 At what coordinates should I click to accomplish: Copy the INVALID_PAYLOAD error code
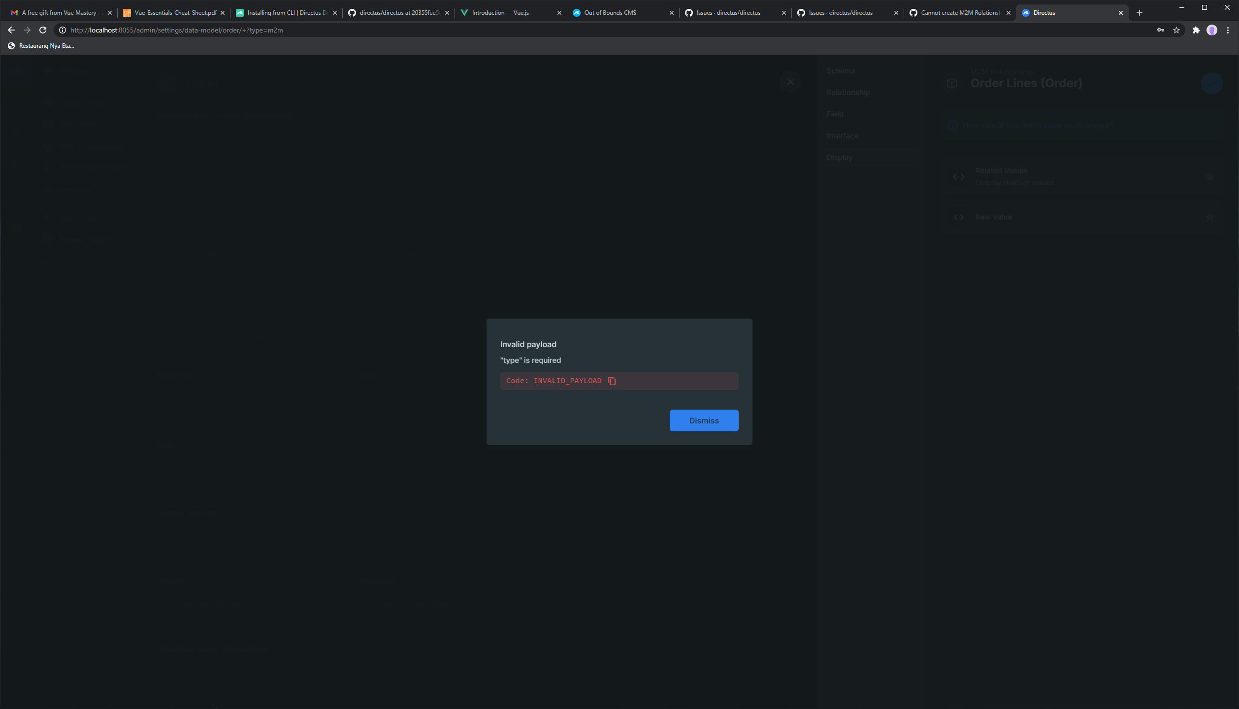click(x=612, y=381)
